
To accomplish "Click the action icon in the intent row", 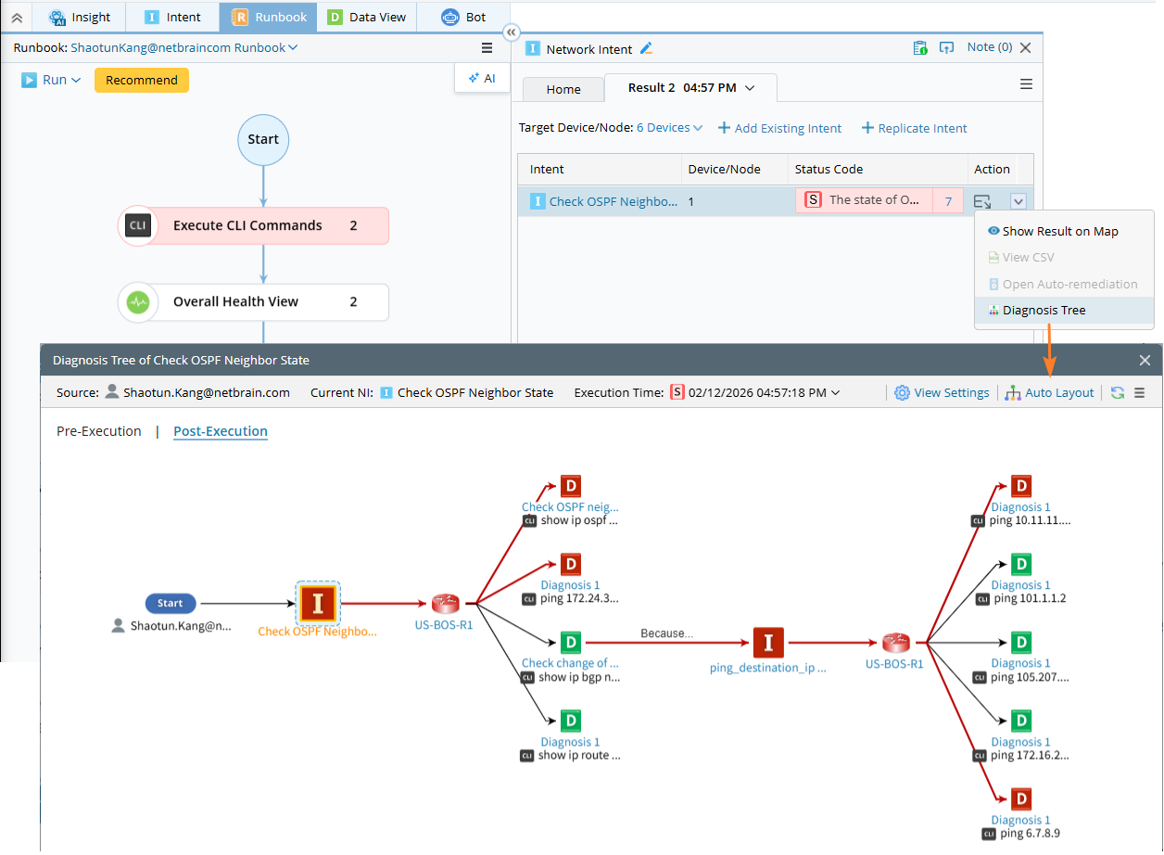I will click(982, 200).
